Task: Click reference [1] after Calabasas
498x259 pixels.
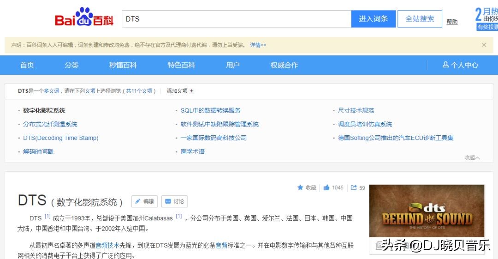Action: click(x=179, y=217)
